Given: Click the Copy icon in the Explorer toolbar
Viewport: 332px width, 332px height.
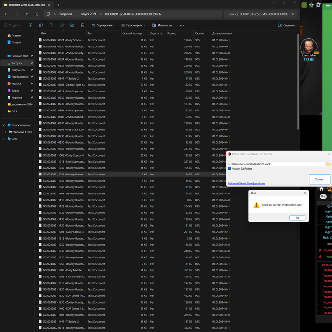Looking at the screenshot, I should point(41,25).
